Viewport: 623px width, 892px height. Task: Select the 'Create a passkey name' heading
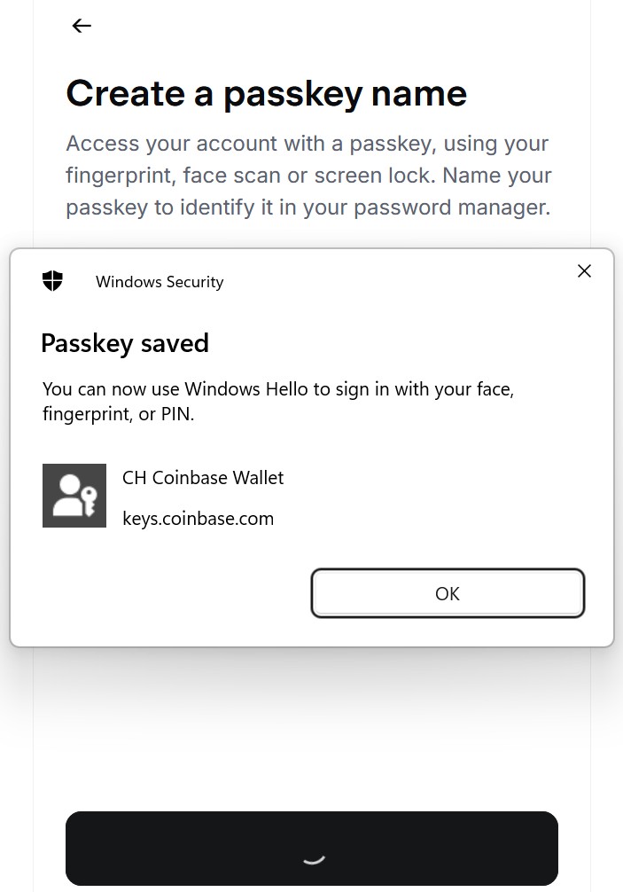[267, 94]
